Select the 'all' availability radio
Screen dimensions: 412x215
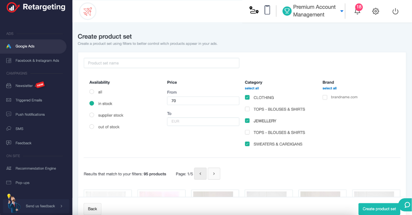92,92
